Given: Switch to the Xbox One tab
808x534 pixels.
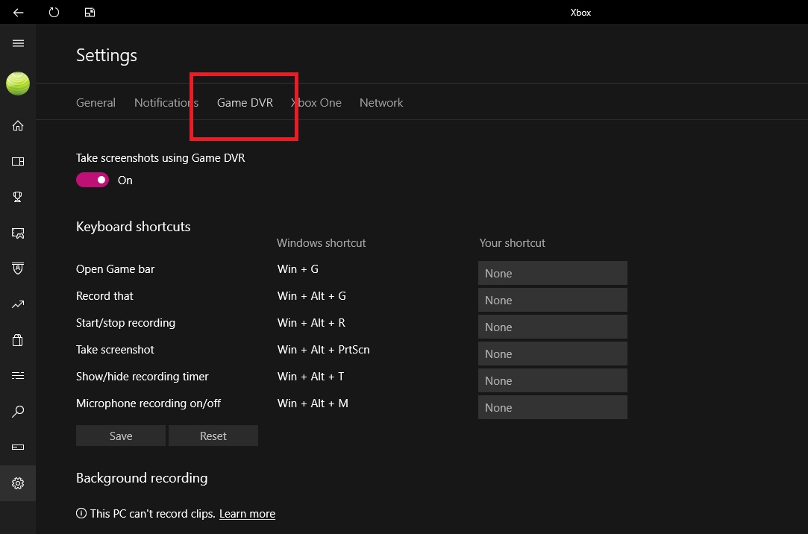Looking at the screenshot, I should (x=316, y=102).
